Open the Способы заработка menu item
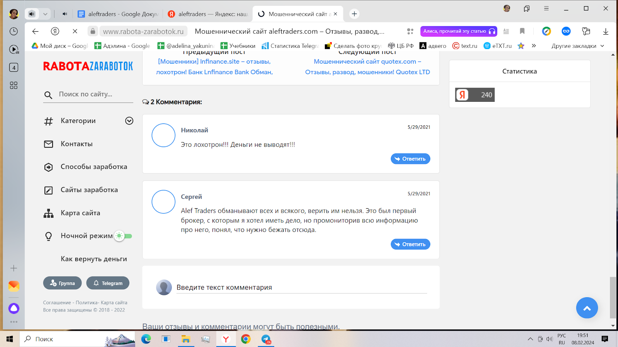This screenshot has width=618, height=347. click(94, 167)
